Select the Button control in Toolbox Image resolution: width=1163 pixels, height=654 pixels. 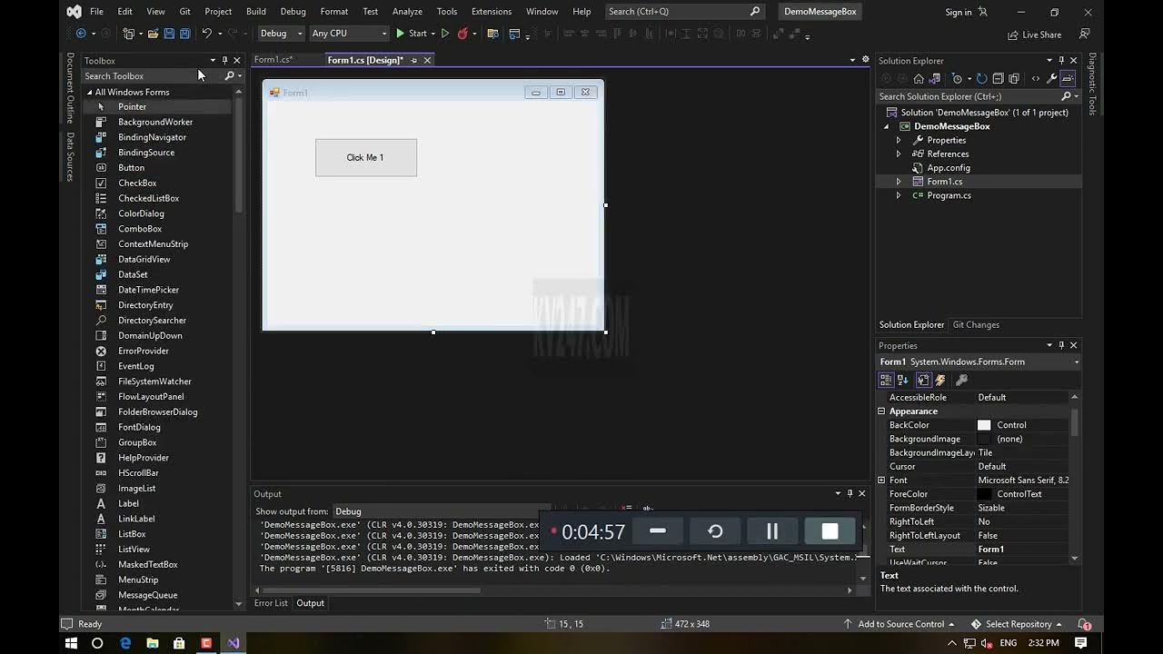(131, 168)
